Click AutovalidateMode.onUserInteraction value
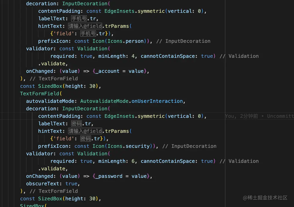The height and width of the screenshot is (207, 294). click(132, 101)
